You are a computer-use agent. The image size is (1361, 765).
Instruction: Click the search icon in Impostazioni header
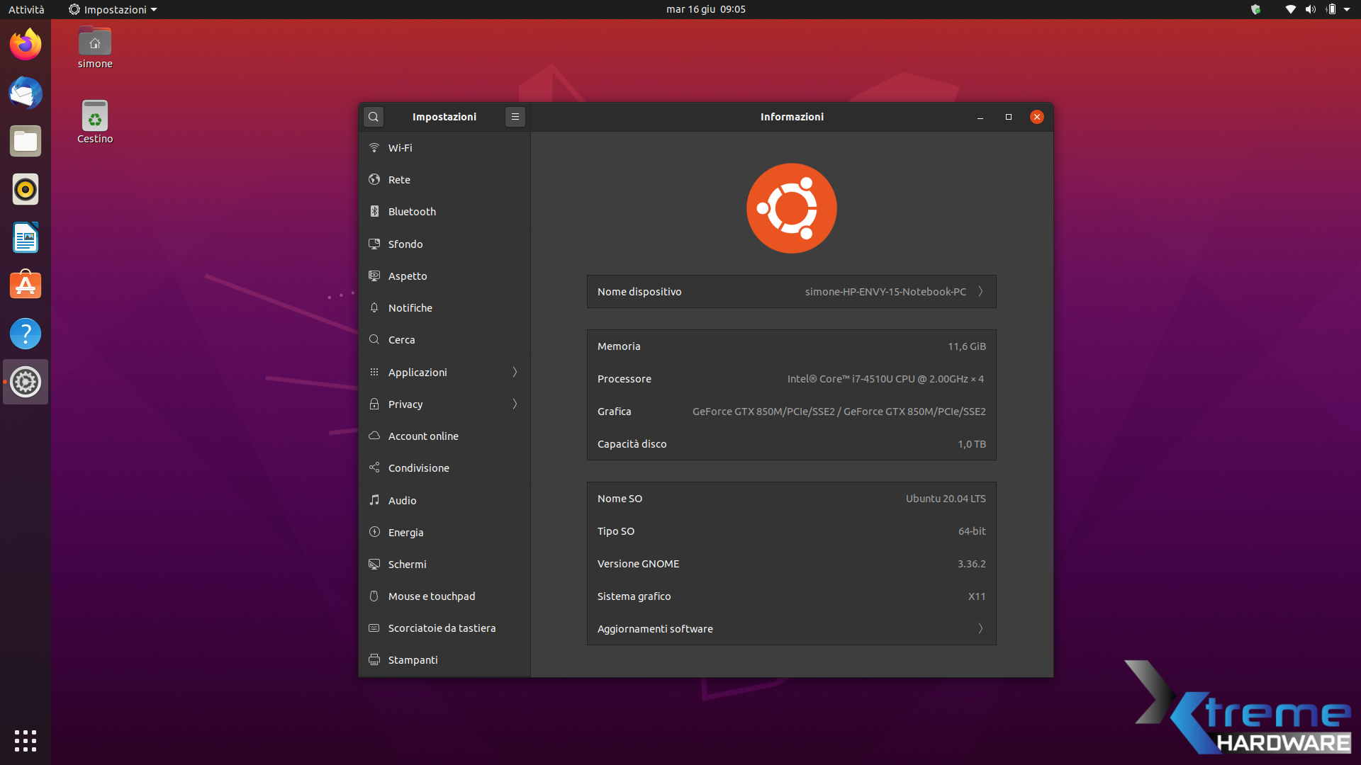point(374,117)
